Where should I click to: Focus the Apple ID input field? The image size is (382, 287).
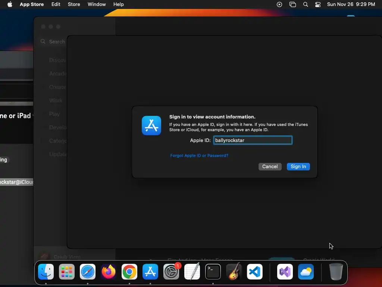[x=253, y=141]
